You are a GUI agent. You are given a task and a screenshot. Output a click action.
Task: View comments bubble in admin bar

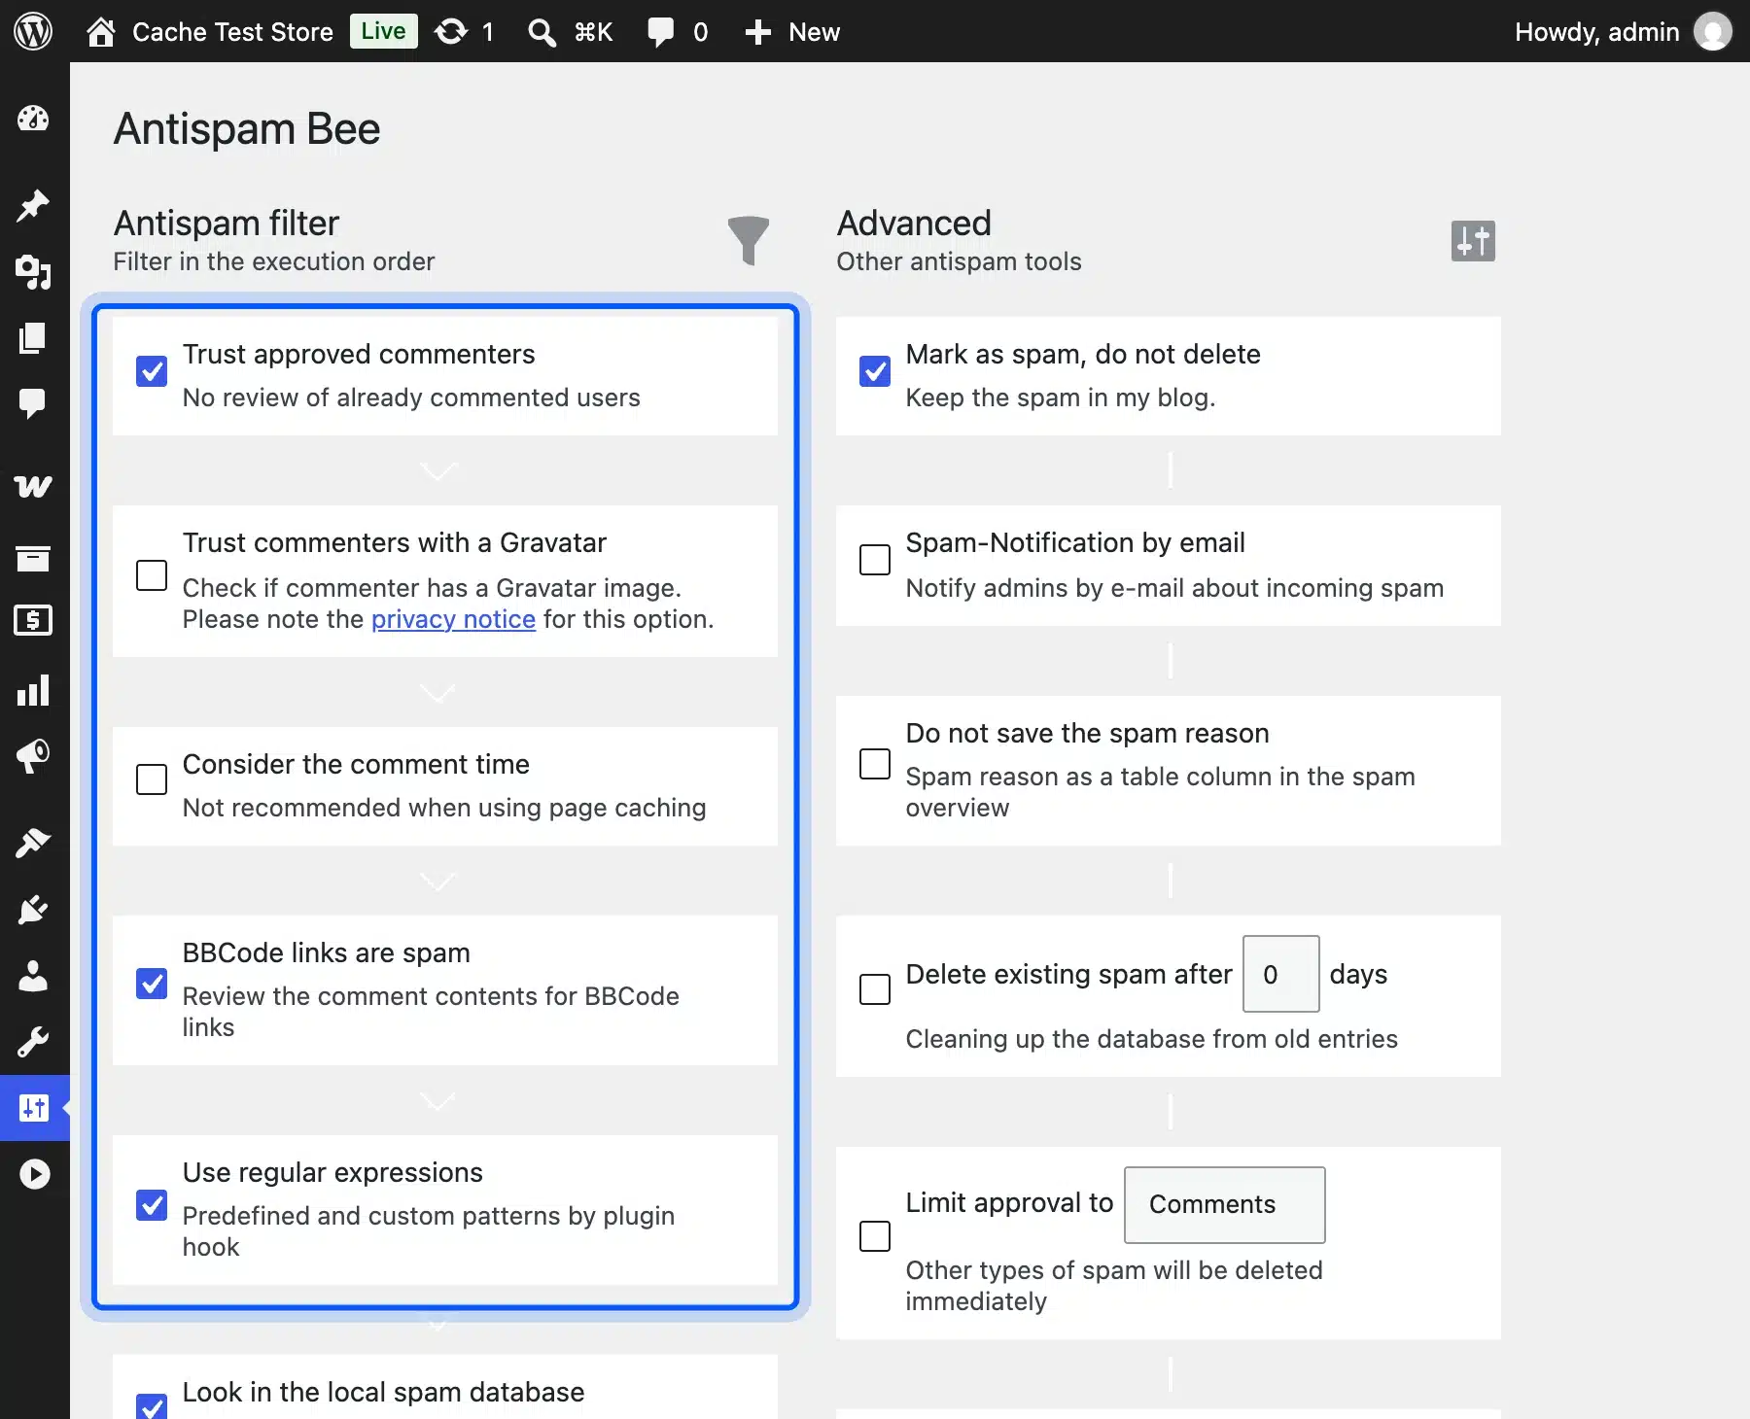[661, 31]
